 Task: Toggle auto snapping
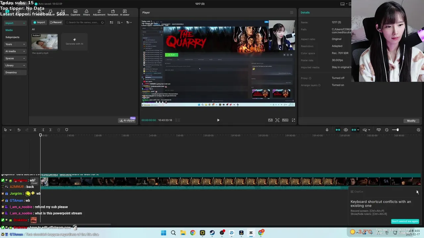tap(346, 130)
